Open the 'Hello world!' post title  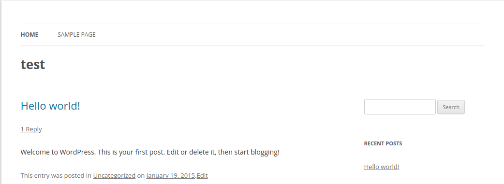tap(50, 106)
